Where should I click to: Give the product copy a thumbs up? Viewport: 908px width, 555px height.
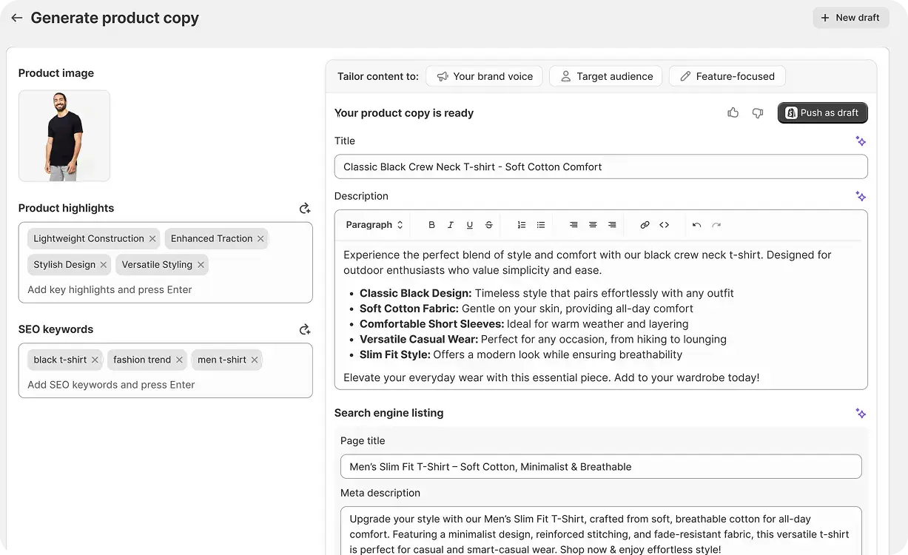[x=733, y=112]
